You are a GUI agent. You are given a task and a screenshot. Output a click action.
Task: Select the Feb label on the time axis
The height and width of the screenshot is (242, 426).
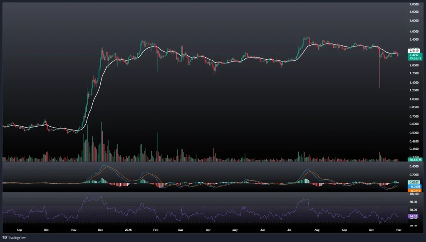156,229
